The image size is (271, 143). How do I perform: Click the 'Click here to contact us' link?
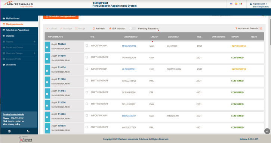coord(13,121)
